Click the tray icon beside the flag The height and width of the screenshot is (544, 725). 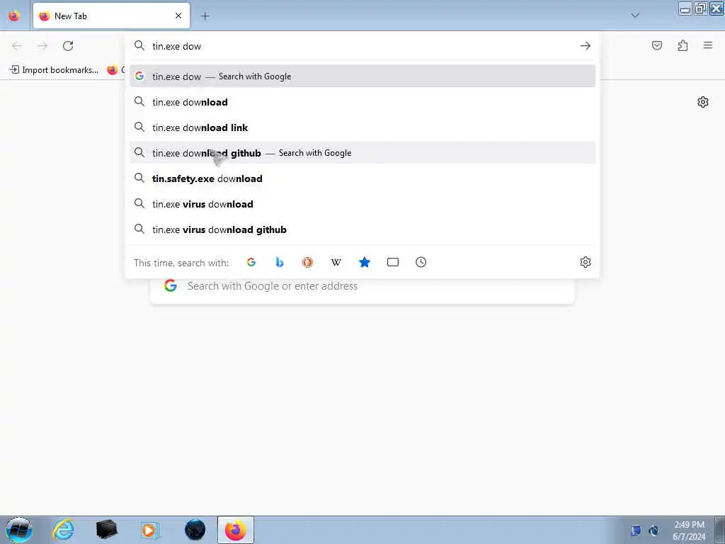tap(653, 531)
